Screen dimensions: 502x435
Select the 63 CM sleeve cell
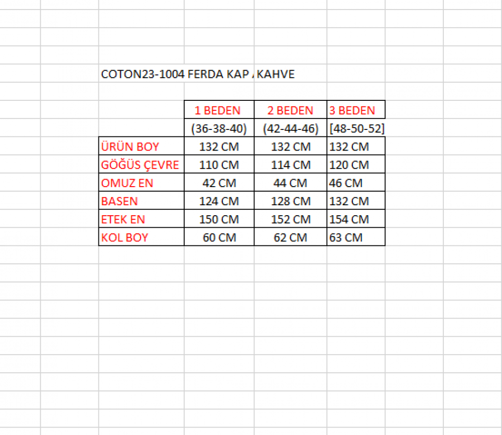[x=356, y=237]
